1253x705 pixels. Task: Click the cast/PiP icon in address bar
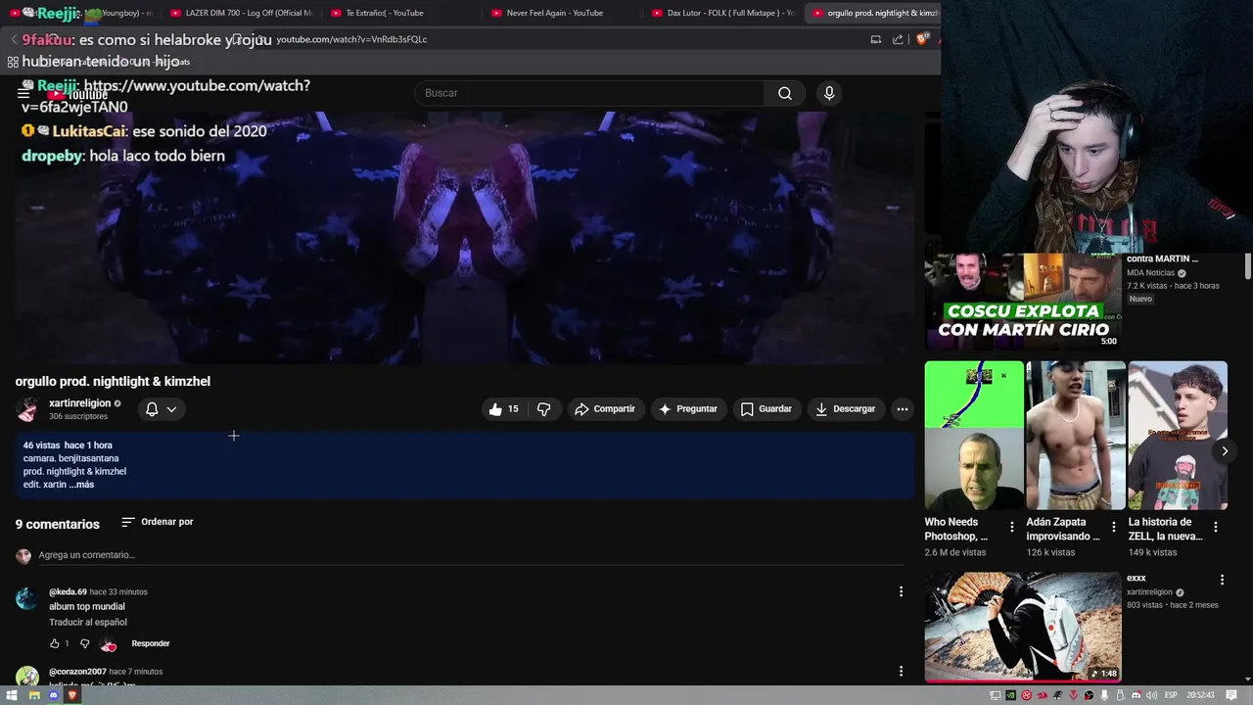coord(876,39)
